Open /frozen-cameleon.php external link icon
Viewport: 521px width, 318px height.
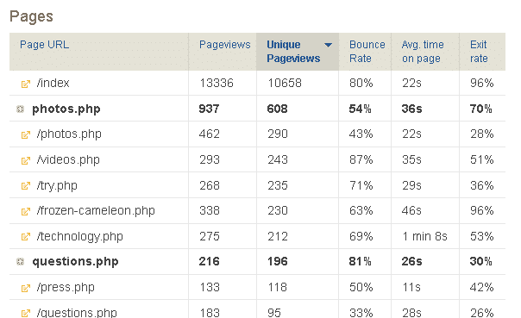tap(26, 211)
